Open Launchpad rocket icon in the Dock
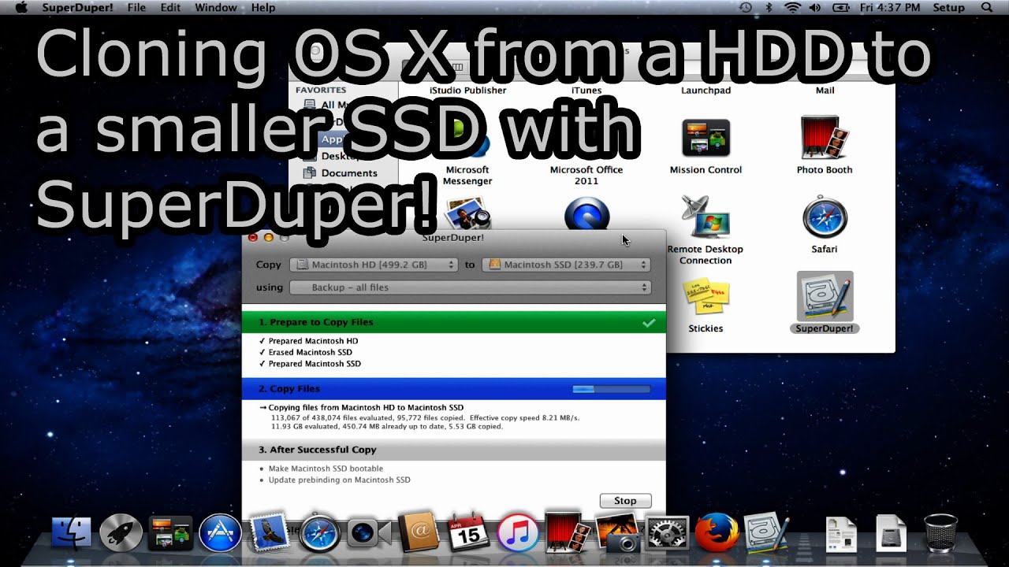The width and height of the screenshot is (1009, 567). click(121, 534)
